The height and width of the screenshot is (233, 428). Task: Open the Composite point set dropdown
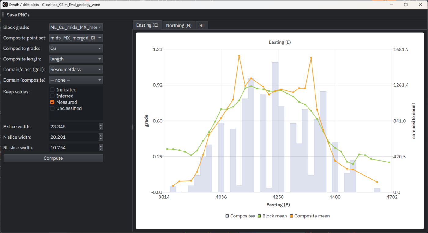pyautogui.click(x=76, y=38)
